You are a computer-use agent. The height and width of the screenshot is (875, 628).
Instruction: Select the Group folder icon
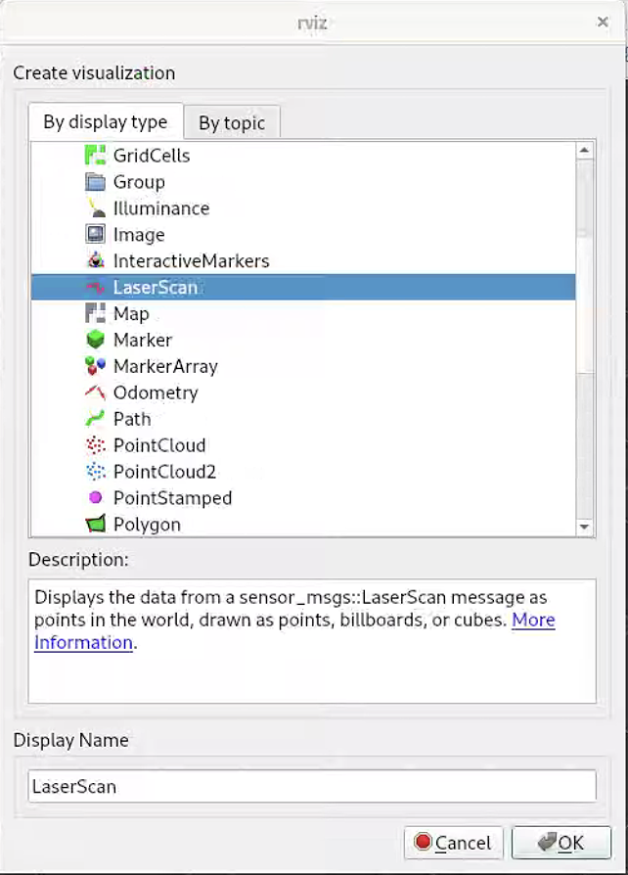coord(95,182)
